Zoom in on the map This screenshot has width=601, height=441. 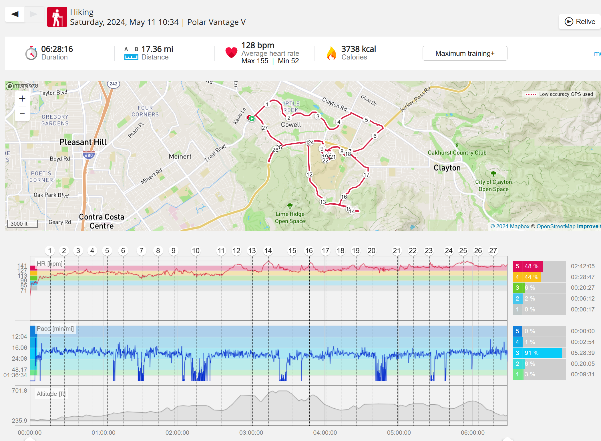point(22,99)
